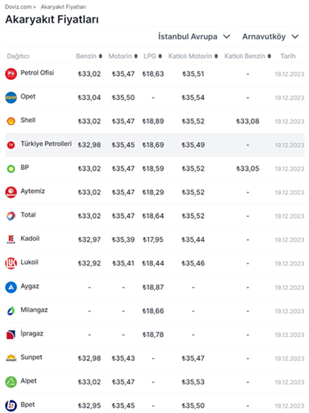Sort by Katkılı Benzin column arrow
The image size is (309, 413).
(269, 56)
